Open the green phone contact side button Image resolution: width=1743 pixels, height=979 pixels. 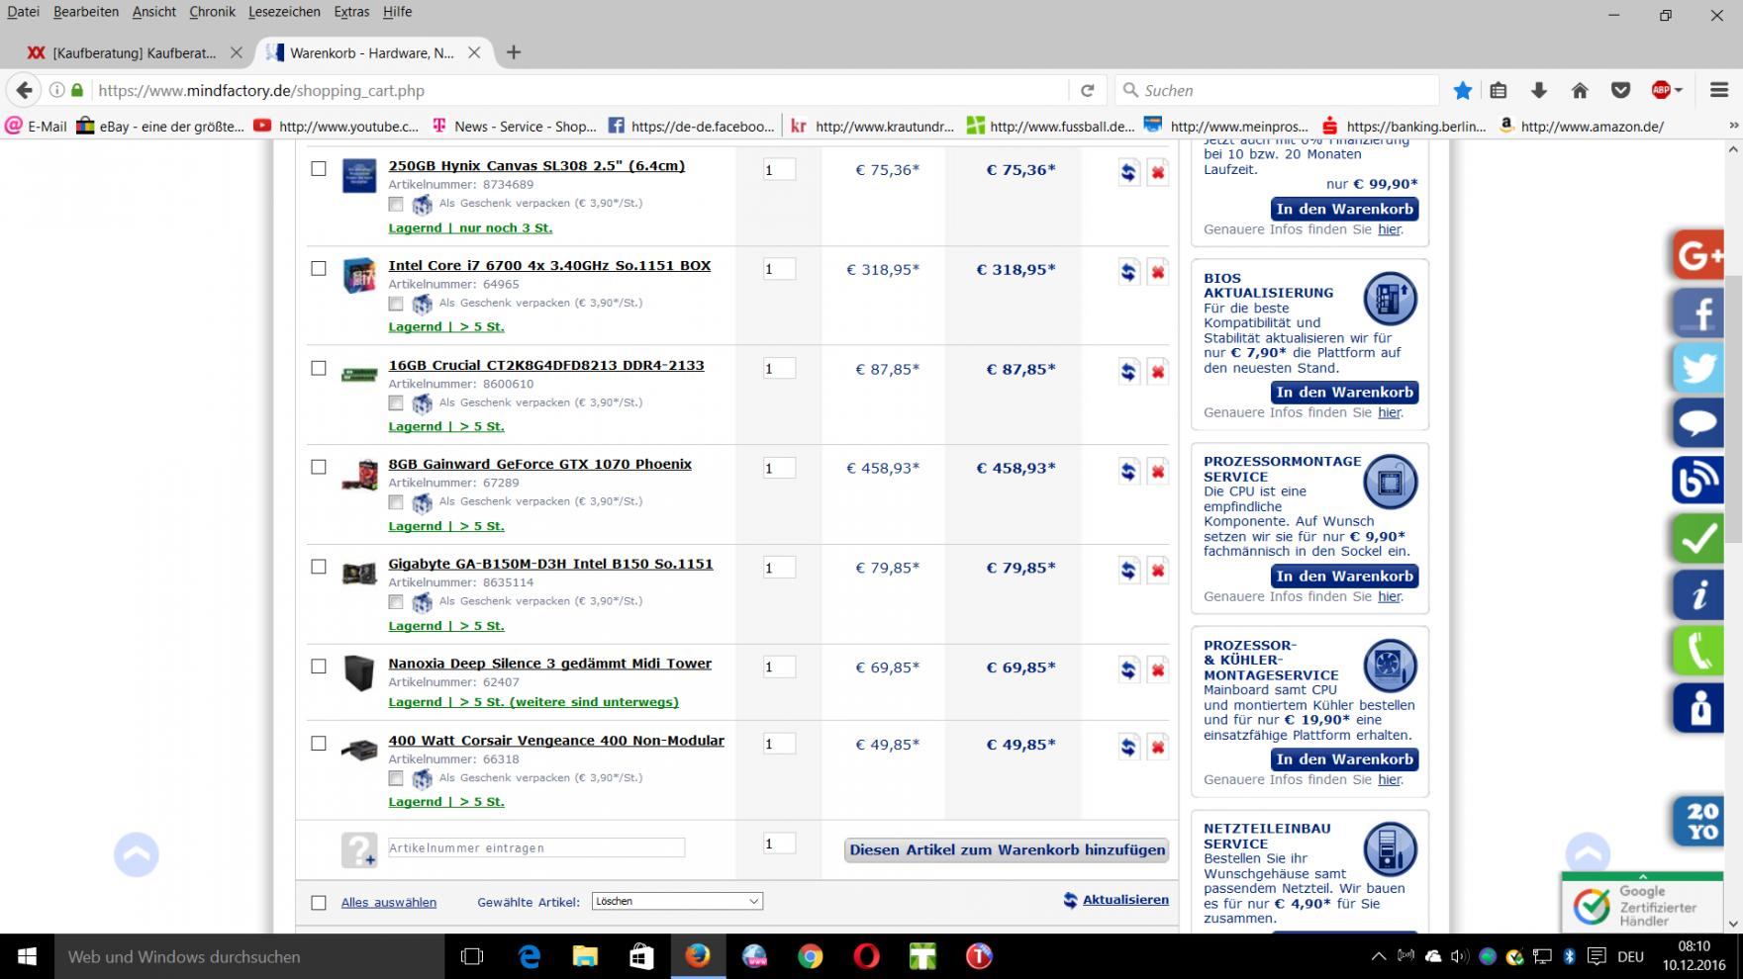[x=1698, y=652]
